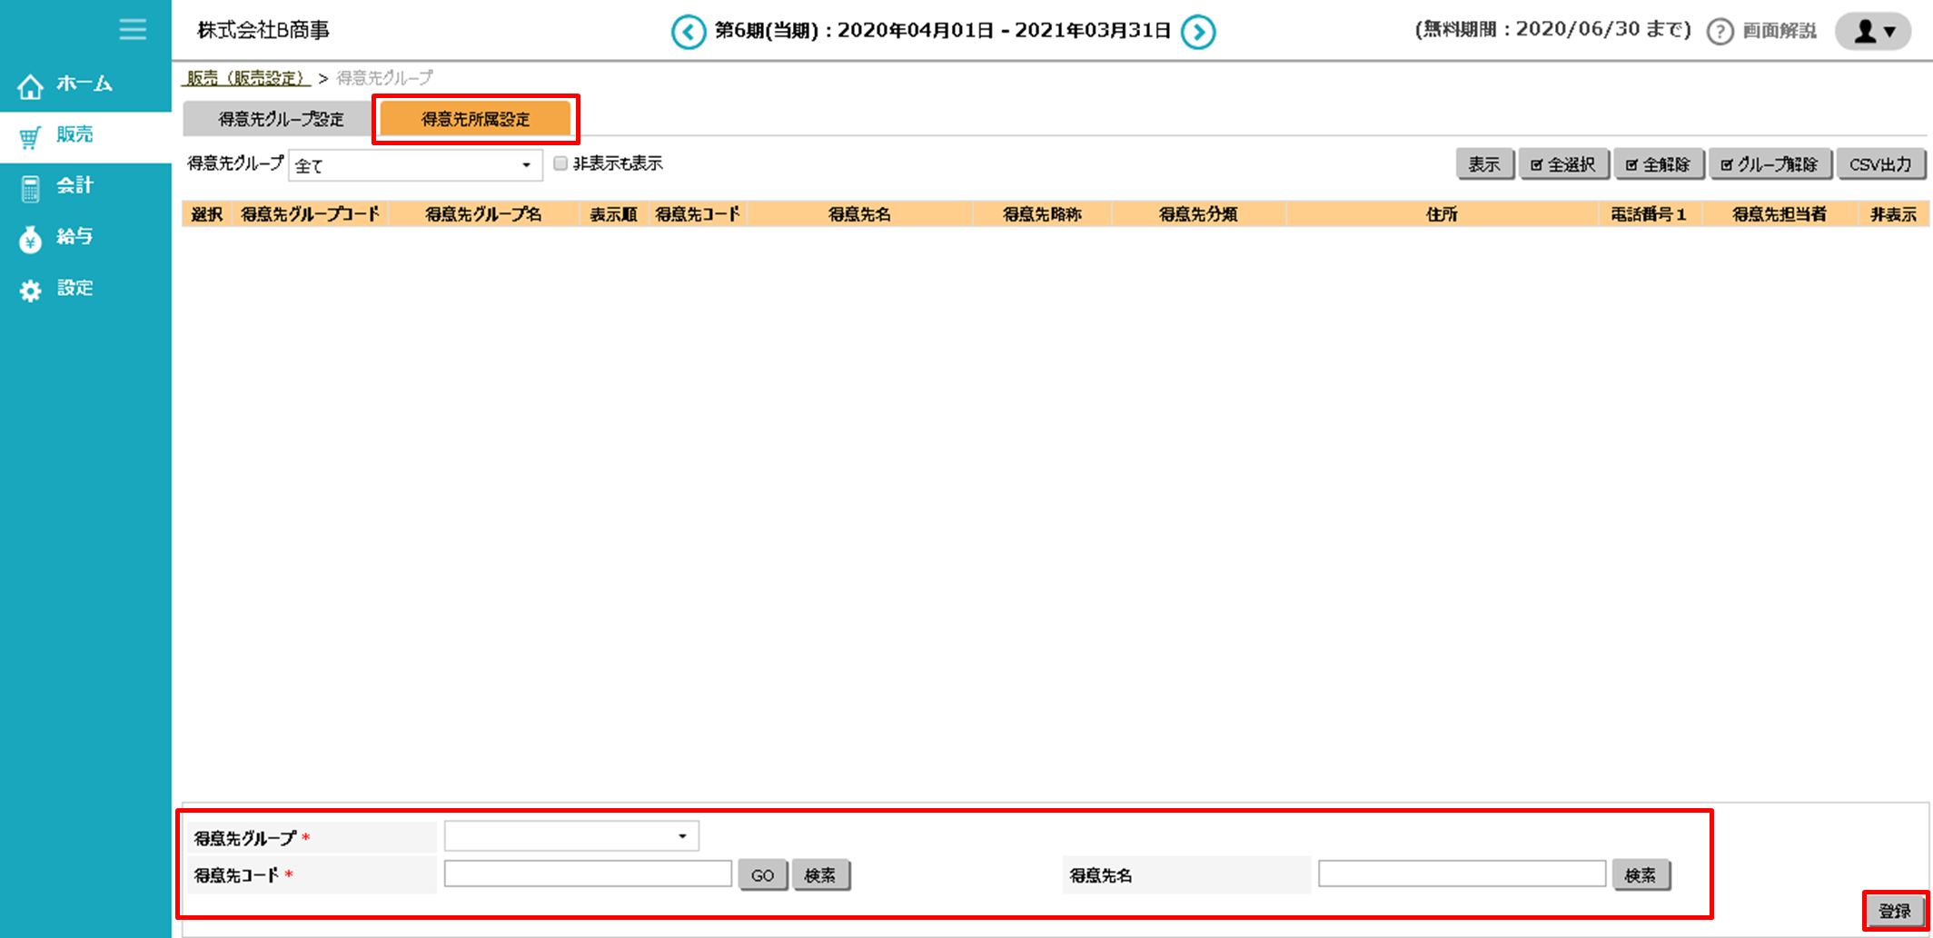Open 設定 using the gear icon
This screenshot has height=938, width=1933.
(x=30, y=288)
